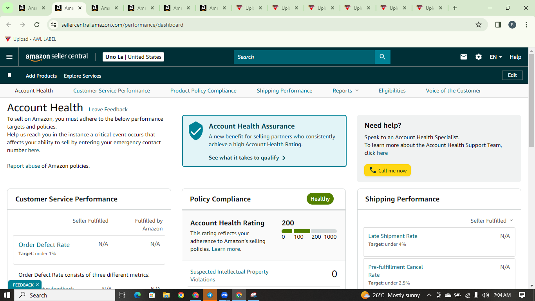
Task: Click the browser address bar URL
Action: [x=122, y=25]
